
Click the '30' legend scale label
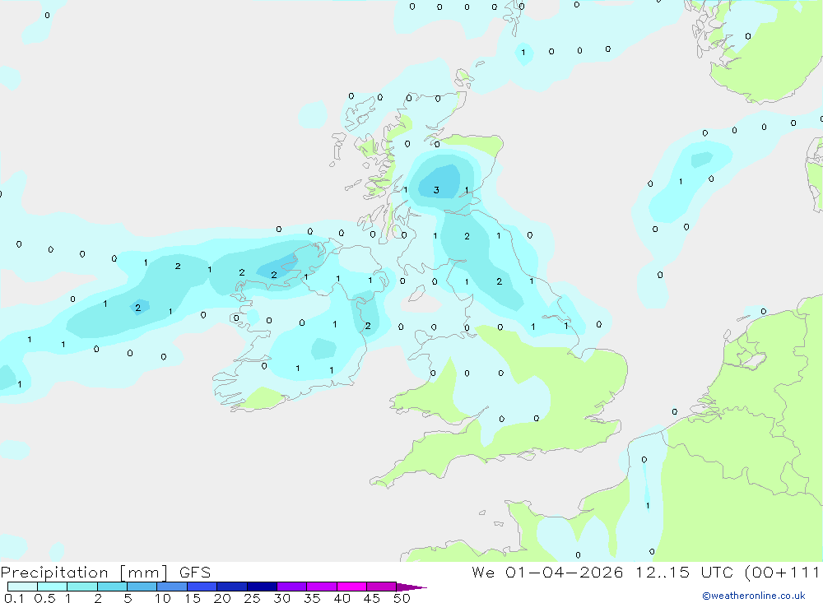coord(281,598)
